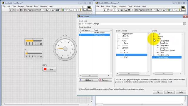Select <Application> event source
Screen dimensions: 188x106
127,34
